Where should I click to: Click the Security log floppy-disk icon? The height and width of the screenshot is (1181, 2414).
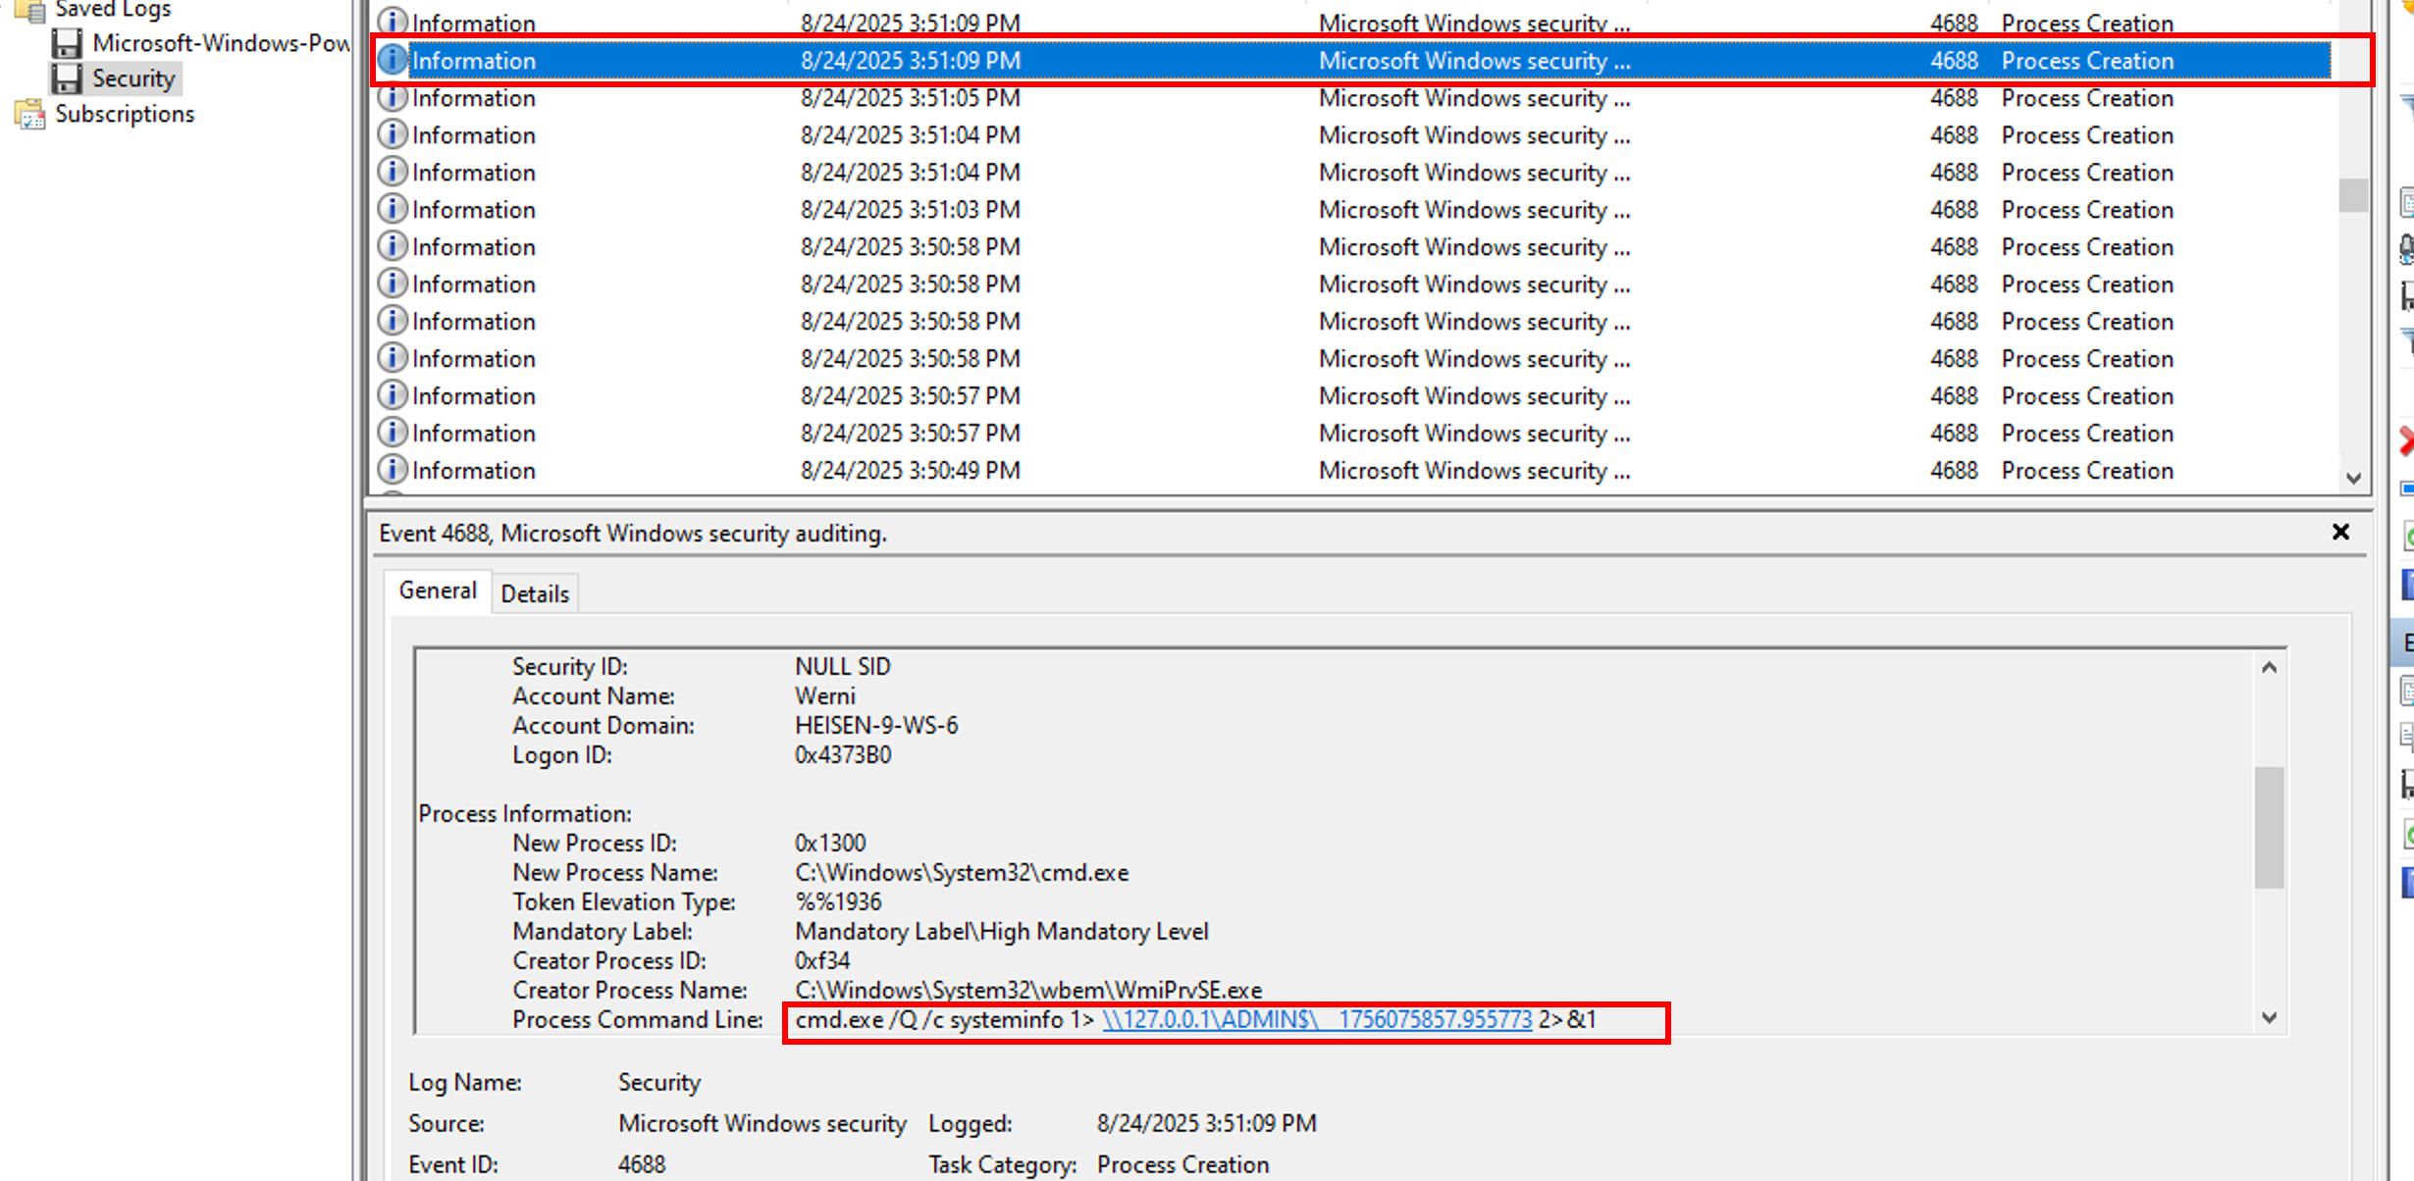(x=67, y=78)
